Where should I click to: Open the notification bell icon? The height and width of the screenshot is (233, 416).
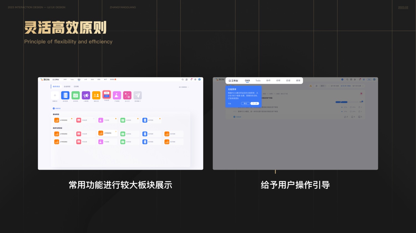(x=191, y=79)
